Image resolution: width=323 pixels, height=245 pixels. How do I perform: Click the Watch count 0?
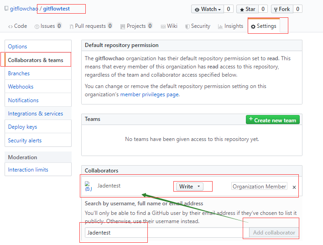pos(229,9)
